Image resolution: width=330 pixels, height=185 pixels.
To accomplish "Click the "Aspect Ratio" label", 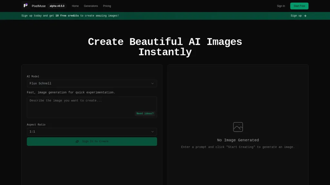I will point(36,125).
